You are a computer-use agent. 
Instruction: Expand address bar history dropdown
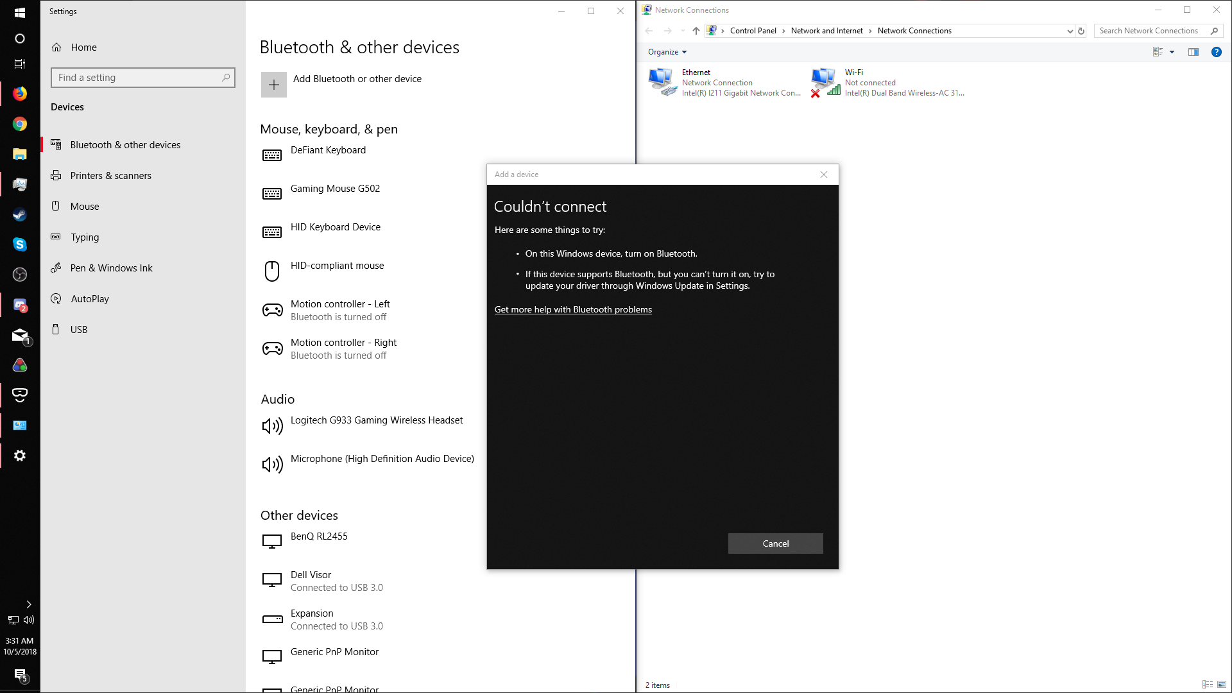coord(1070,31)
